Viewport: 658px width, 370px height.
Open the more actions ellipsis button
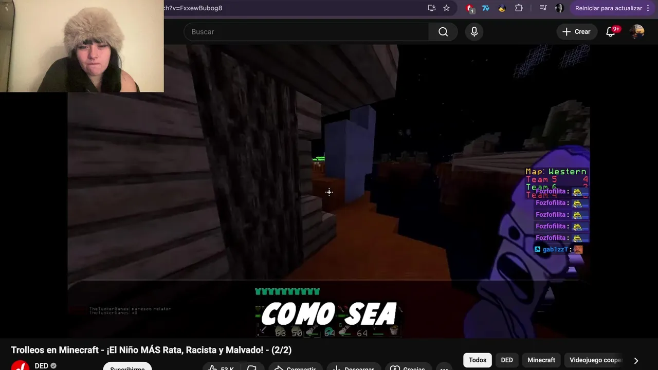click(445, 367)
